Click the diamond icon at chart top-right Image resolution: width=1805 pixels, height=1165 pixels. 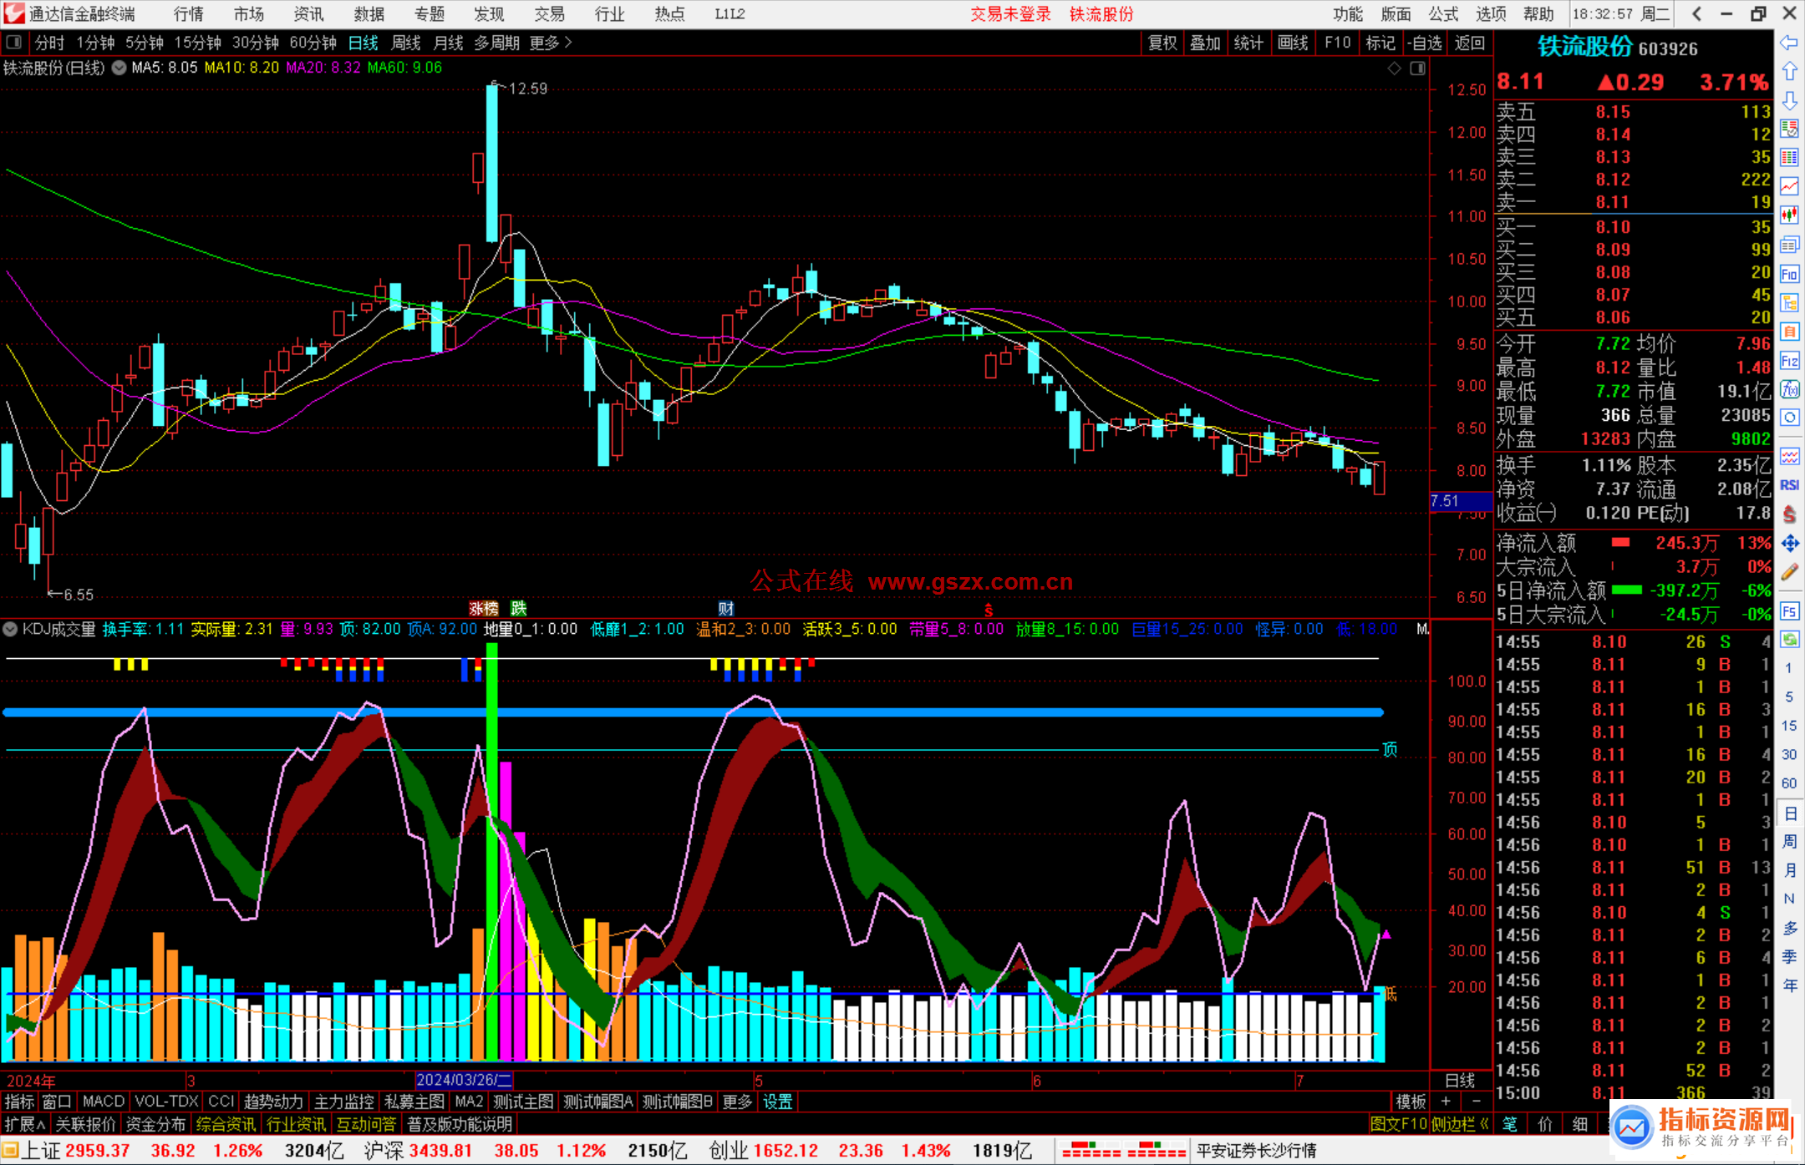1394,68
